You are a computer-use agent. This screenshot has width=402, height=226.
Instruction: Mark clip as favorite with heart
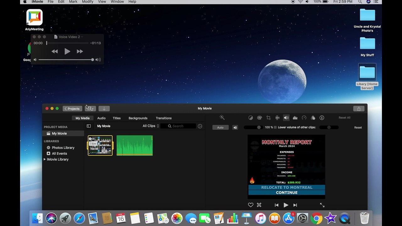tap(251, 205)
